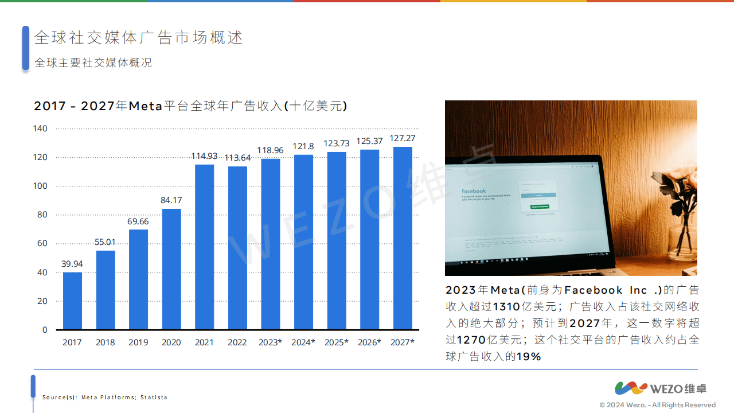Click the 2027* bar in the chart
This screenshot has width=734, height=413.
point(403,238)
